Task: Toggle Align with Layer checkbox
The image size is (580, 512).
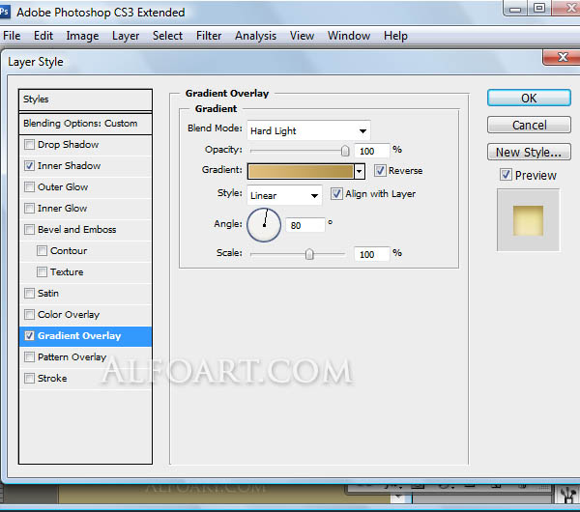Action: pyautogui.click(x=336, y=194)
